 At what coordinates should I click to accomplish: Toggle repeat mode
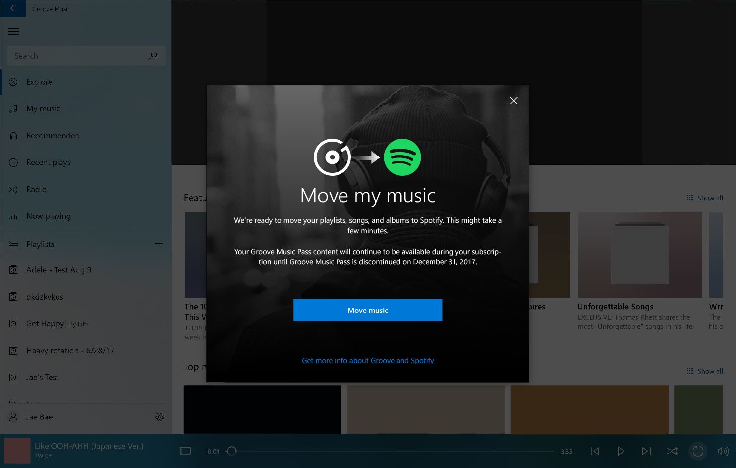698,451
